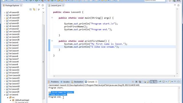
Task: Click the bg-Lesson7 project icon
Action: point(7,59)
